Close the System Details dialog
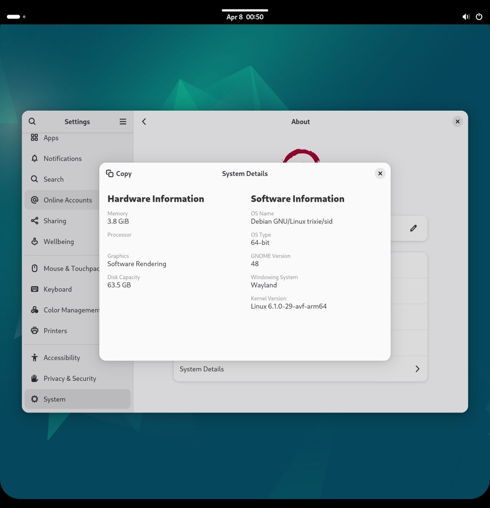Image resolution: width=490 pixels, height=508 pixels. pyautogui.click(x=380, y=174)
